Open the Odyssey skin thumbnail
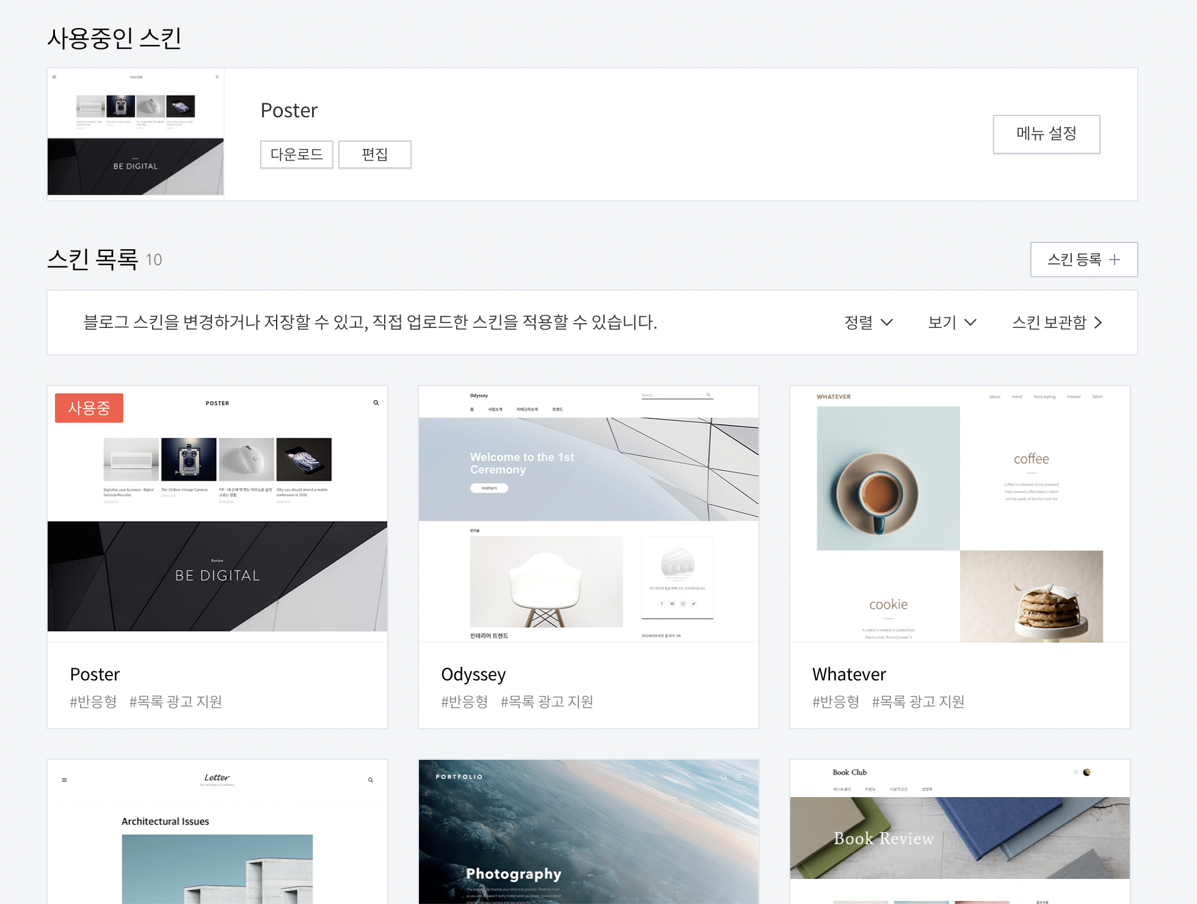1197x904 pixels. [x=589, y=514]
